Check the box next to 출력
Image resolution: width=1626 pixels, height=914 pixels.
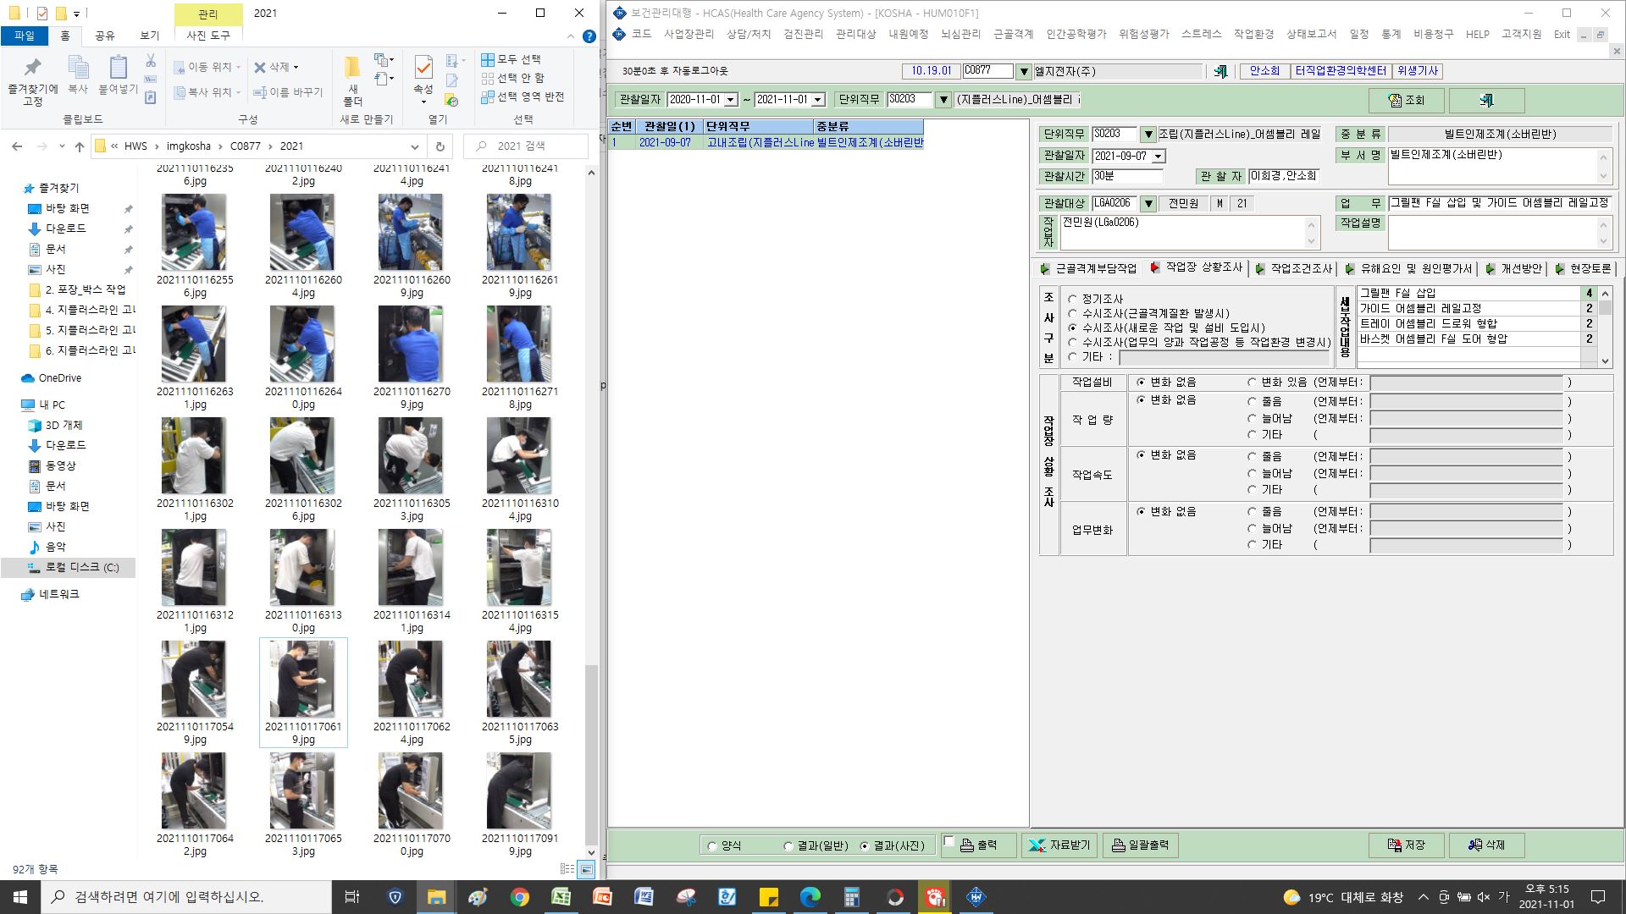pos(949,842)
